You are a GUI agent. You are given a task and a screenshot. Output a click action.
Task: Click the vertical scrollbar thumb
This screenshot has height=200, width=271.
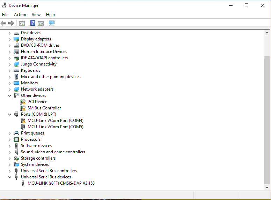267,120
